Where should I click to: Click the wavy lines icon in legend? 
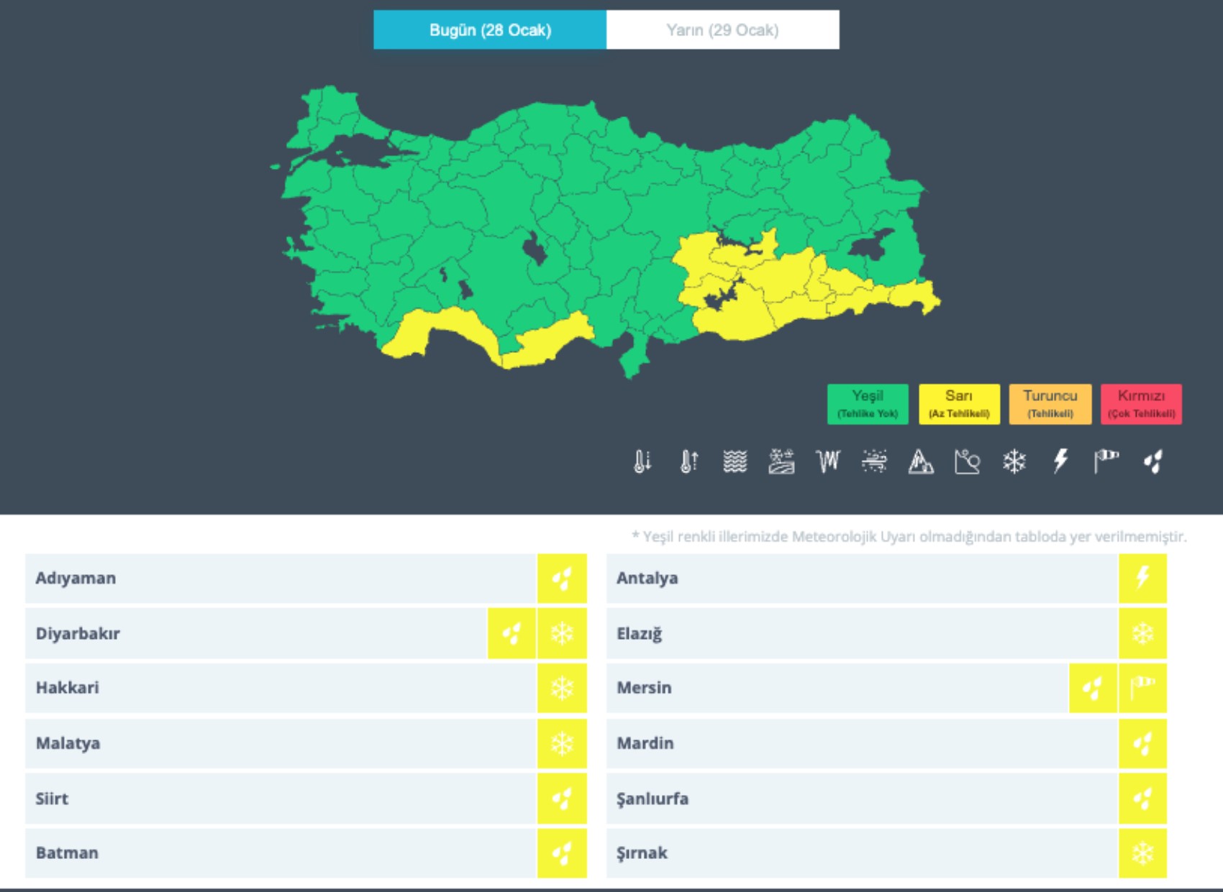[735, 461]
